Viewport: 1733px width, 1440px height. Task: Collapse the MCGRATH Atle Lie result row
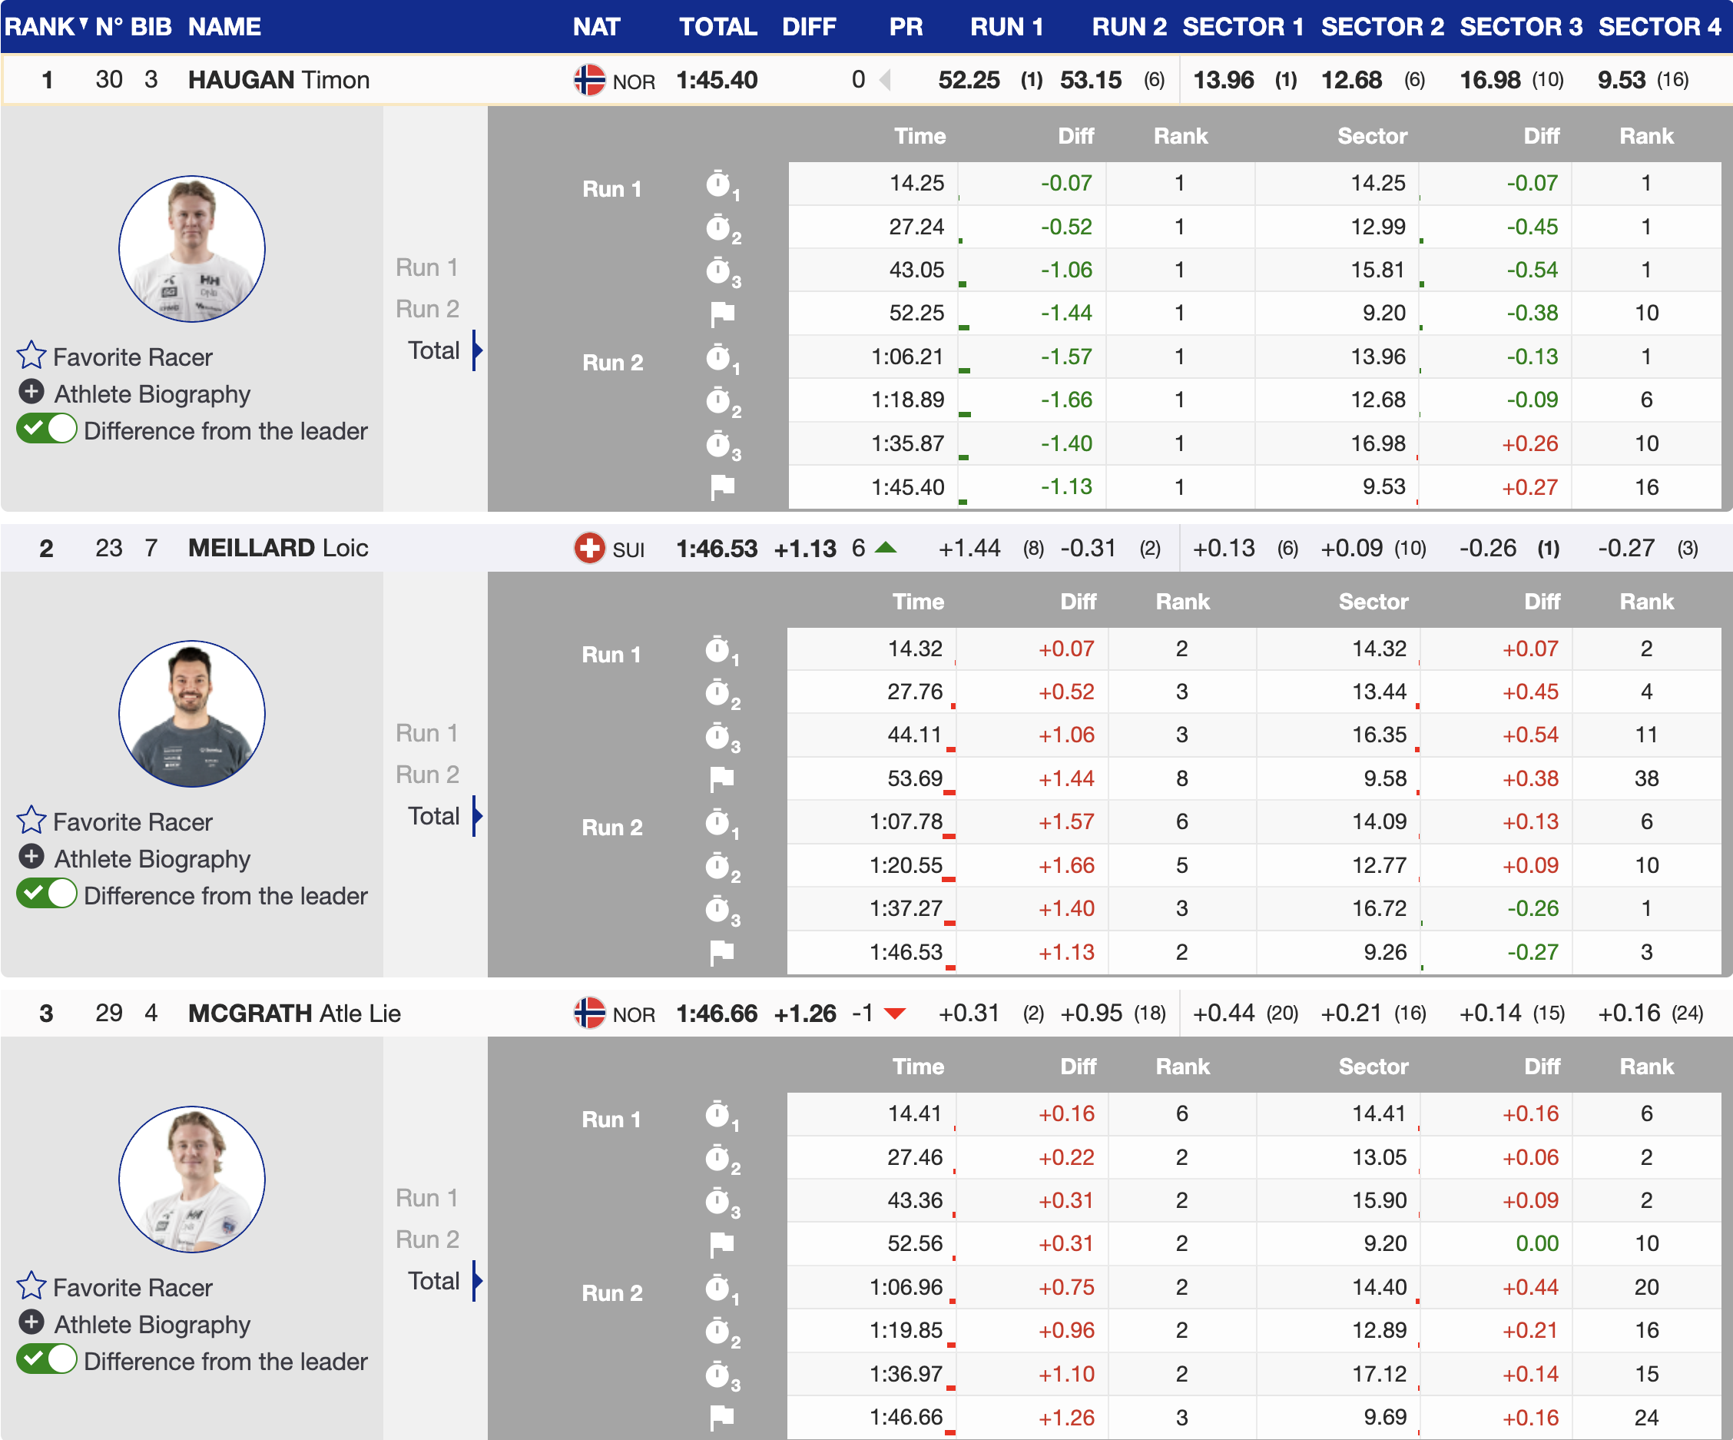(x=293, y=1013)
